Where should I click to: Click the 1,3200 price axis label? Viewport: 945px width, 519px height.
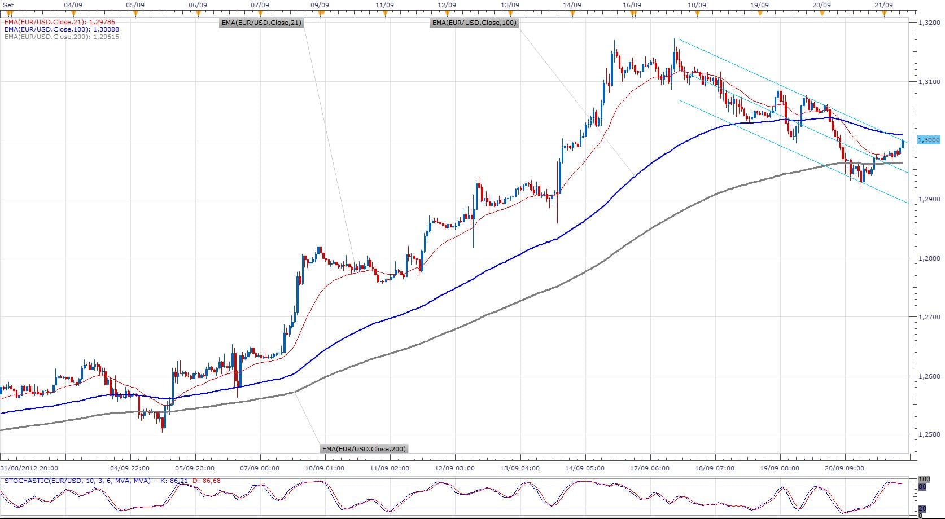pos(929,23)
